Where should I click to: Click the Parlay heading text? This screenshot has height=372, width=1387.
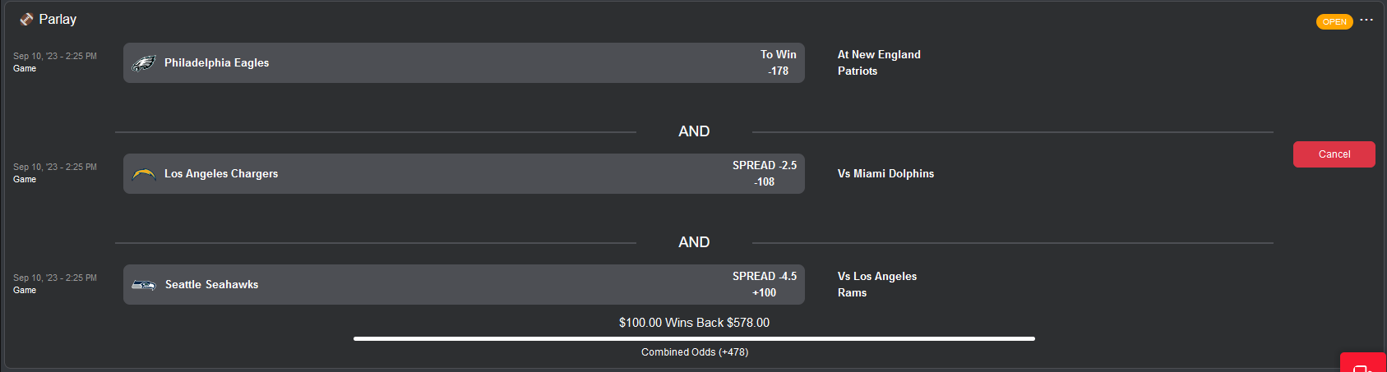click(58, 19)
